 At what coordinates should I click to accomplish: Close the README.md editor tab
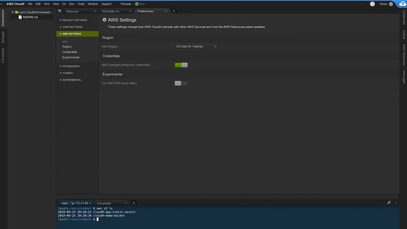click(130, 11)
